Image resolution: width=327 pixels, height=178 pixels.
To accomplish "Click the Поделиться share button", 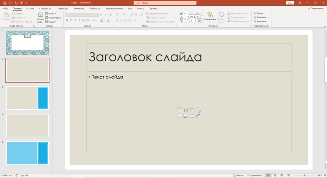I will pos(316,8).
